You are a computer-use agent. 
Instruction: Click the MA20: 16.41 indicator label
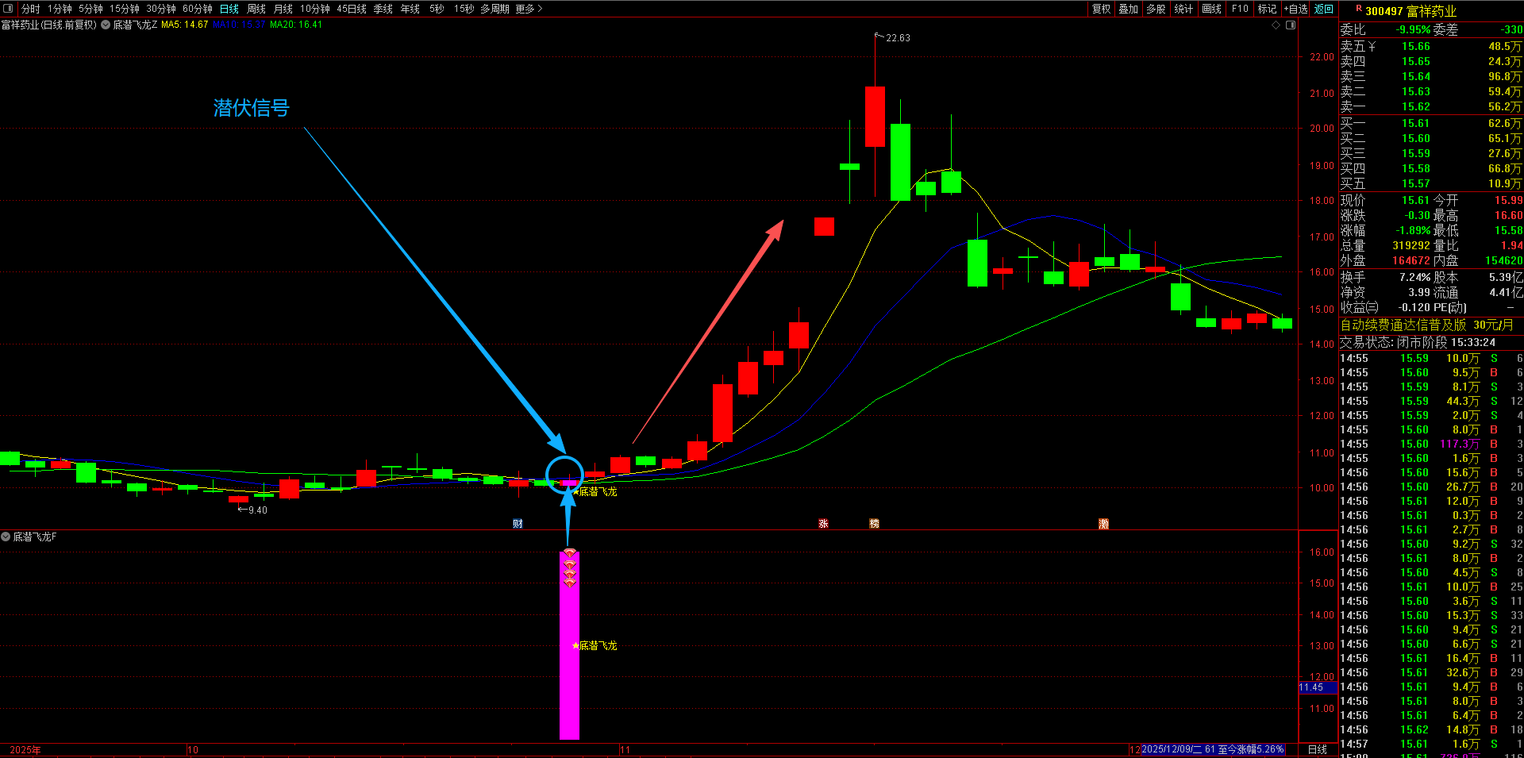pos(296,25)
